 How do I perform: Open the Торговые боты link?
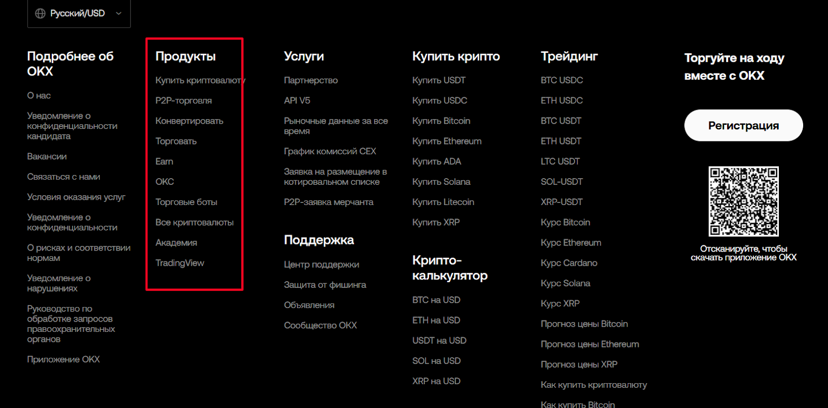[186, 202]
